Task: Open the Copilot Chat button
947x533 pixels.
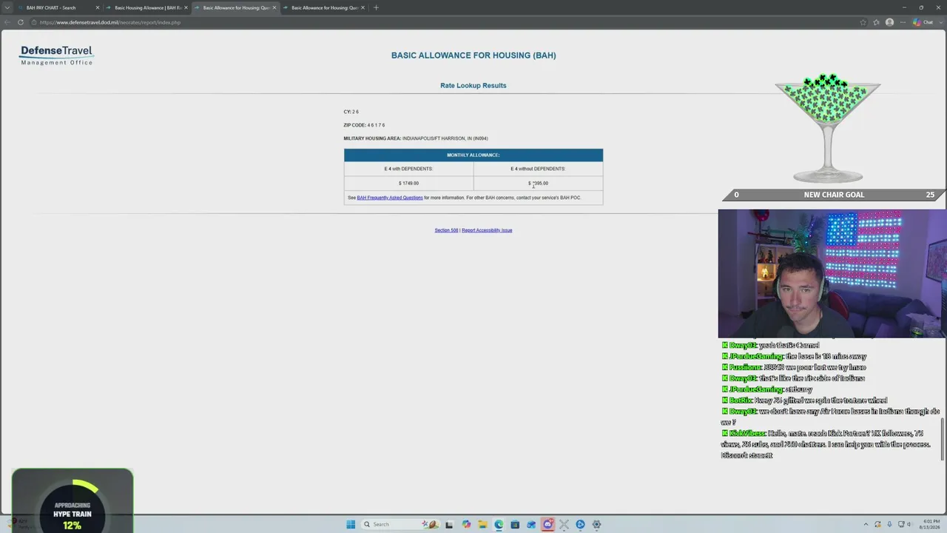Action: (x=922, y=22)
